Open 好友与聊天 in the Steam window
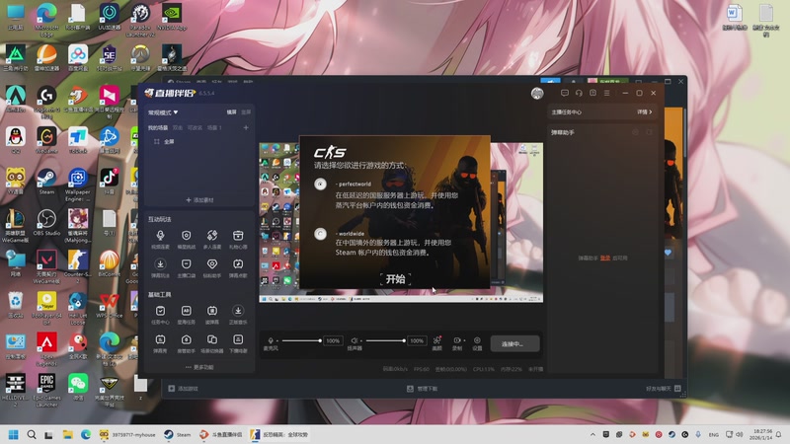Screen dimensions: 790x444 click(663, 389)
